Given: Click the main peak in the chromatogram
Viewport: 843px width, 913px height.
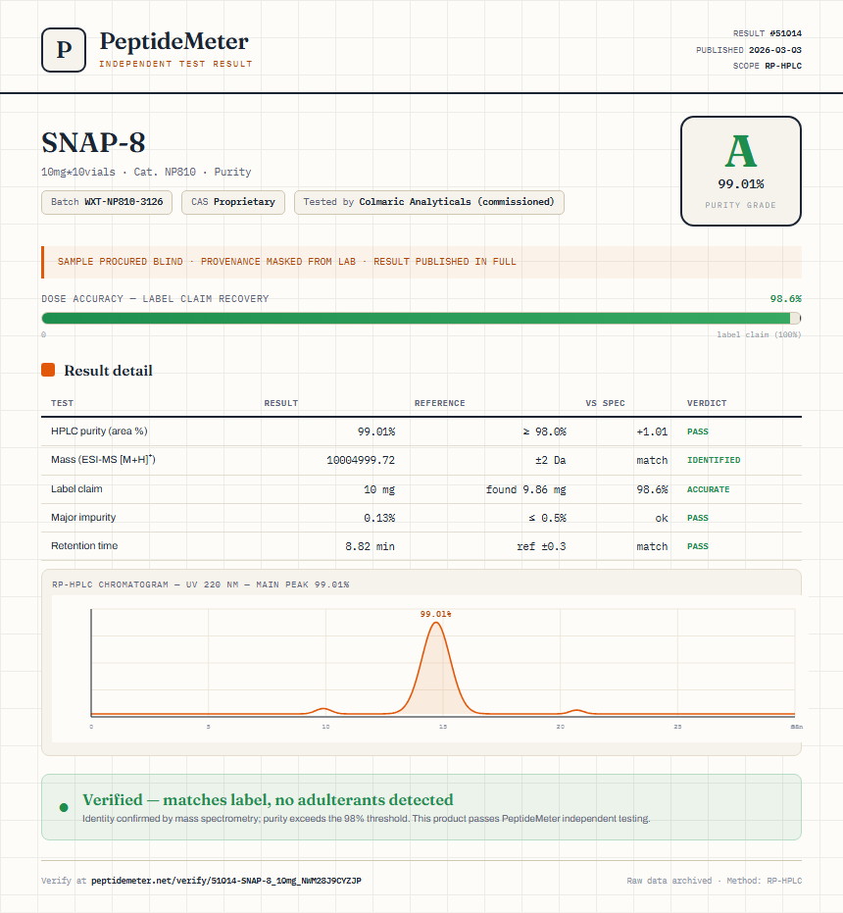Looking at the screenshot, I should [x=435, y=667].
